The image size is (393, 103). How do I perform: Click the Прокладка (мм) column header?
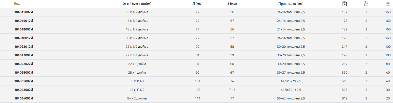pos(291,4)
